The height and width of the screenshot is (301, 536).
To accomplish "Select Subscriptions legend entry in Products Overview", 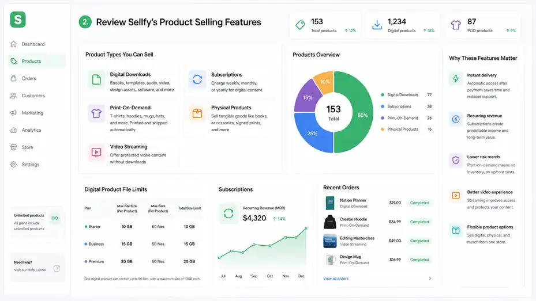I will (x=406, y=106).
